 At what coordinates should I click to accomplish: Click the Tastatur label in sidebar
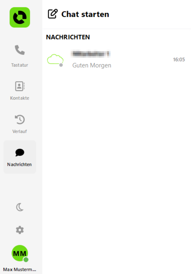[x=20, y=65]
